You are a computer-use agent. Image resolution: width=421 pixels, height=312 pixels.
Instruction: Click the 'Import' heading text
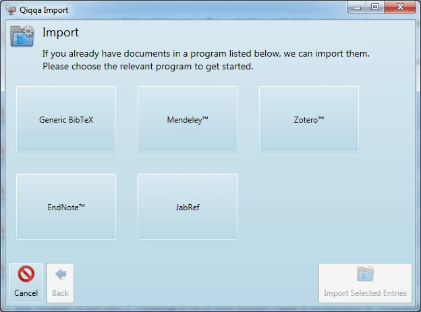61,32
